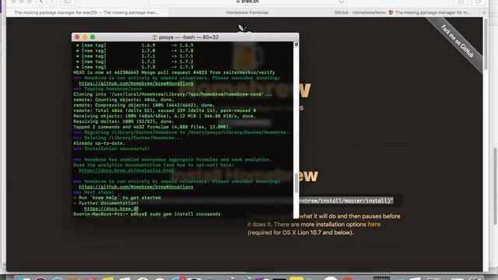The image size is (498, 280).
Task: Click the 'Migrating /Library/Caches/Homebrew' line
Action: tap(182, 132)
